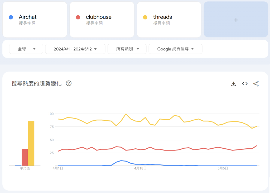Expand the 全球 region dropdown

click(26, 49)
